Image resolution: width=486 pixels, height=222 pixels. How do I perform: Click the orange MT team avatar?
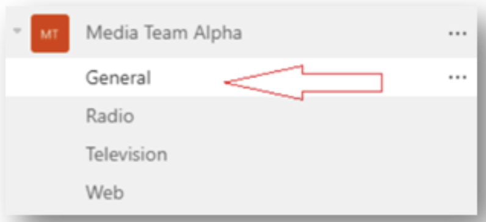click(x=50, y=34)
